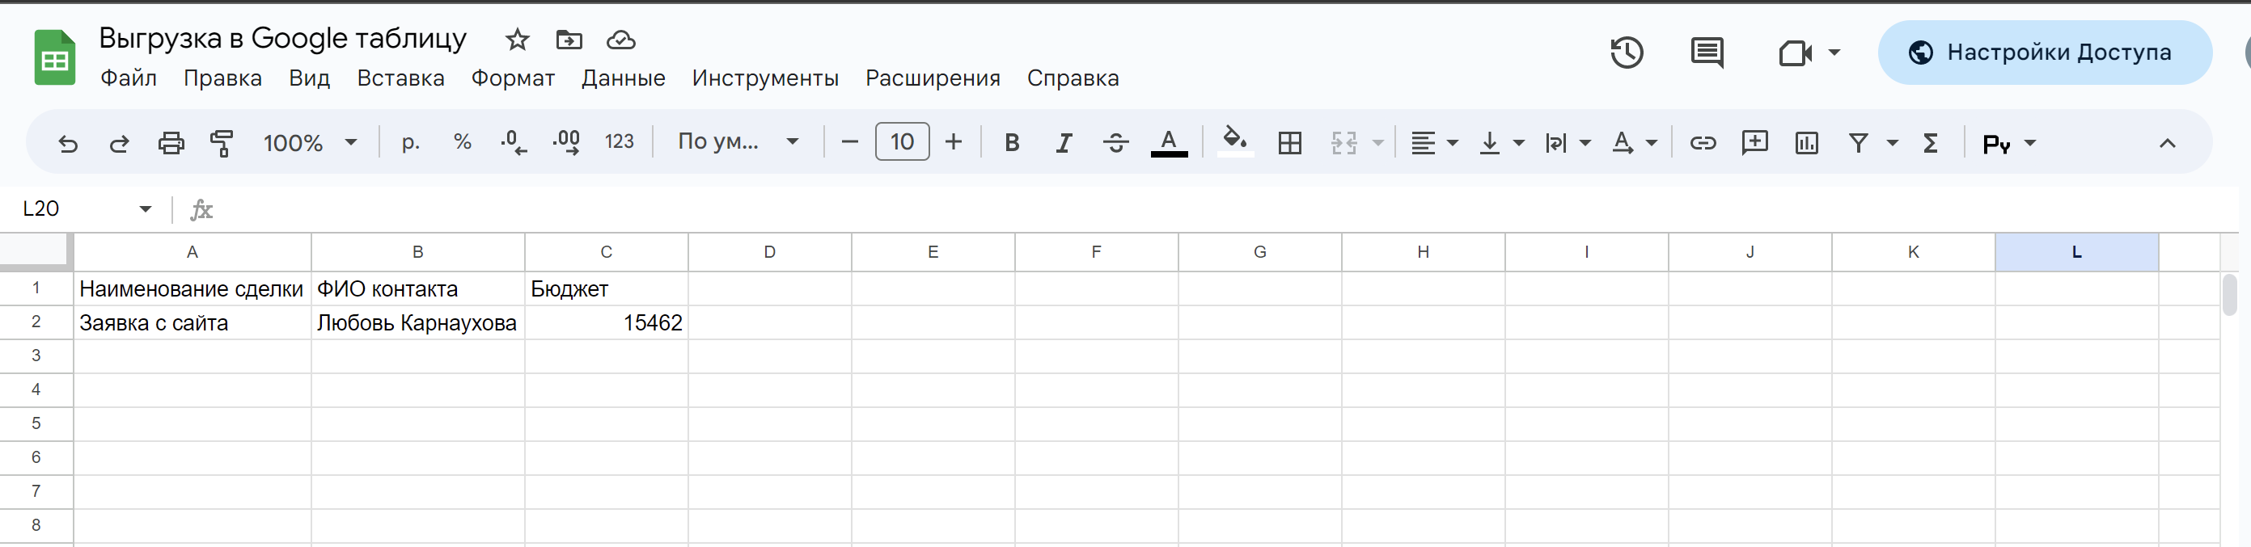
Task: Insert a chart
Action: [x=1806, y=142]
